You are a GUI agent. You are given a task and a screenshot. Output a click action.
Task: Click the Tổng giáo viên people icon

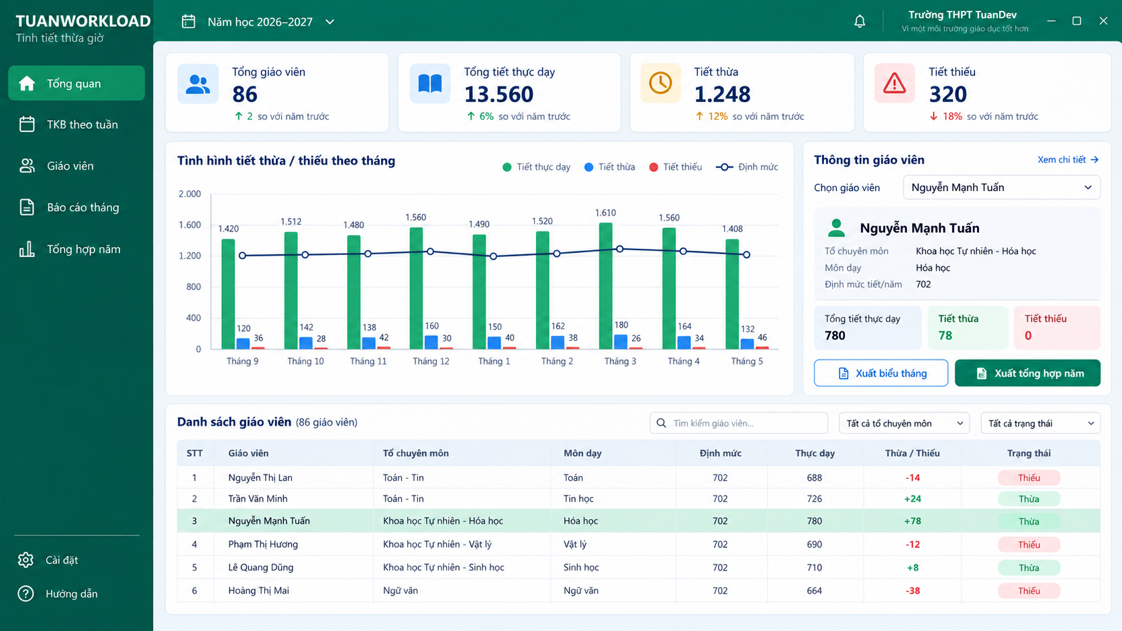(198, 84)
